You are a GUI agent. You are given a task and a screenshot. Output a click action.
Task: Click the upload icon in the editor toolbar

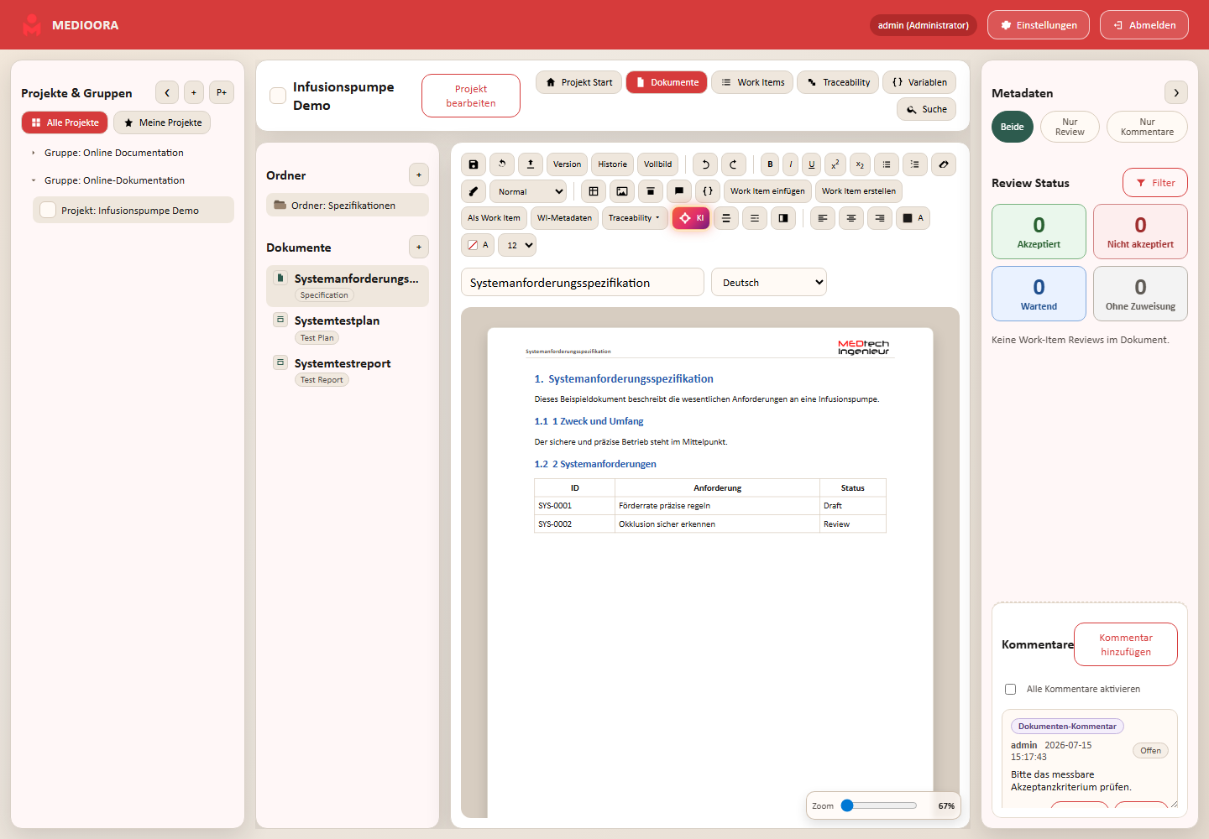pyautogui.click(x=531, y=164)
